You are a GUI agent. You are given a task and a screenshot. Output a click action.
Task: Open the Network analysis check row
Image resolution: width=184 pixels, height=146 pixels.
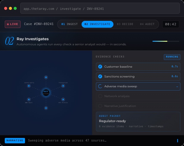138,96
